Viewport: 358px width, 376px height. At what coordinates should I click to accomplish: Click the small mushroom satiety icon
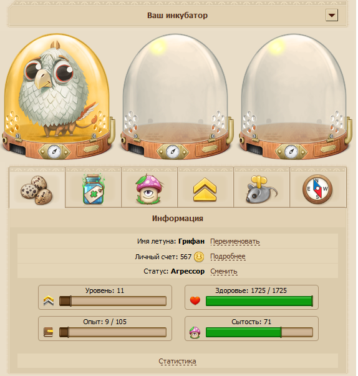click(x=195, y=332)
